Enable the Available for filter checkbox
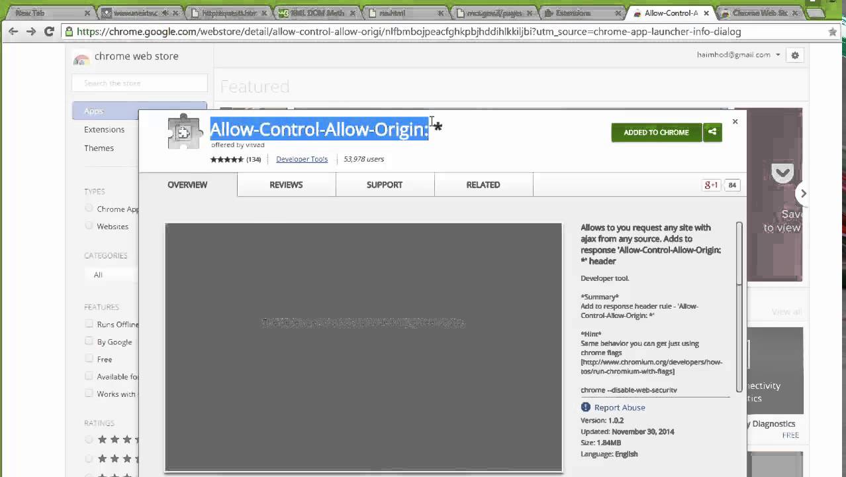This screenshot has width=846, height=477. (x=89, y=376)
